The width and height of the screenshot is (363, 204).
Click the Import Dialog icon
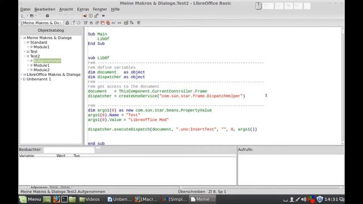click(138, 23)
